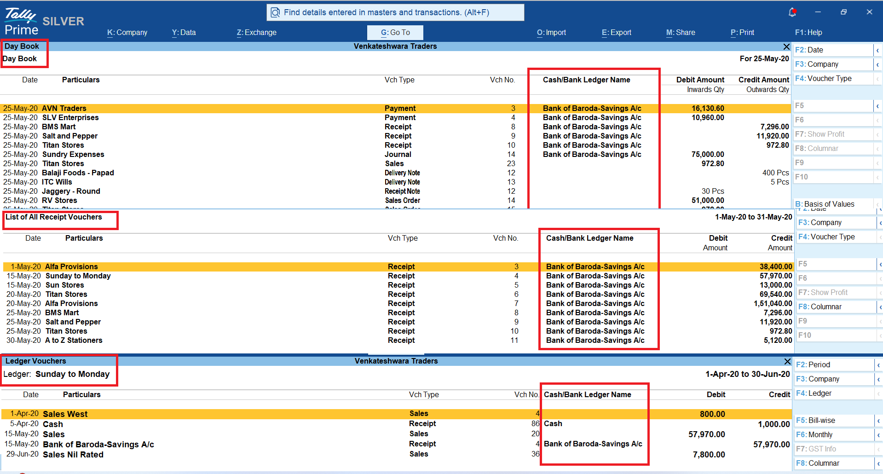Expand the chevron beside Ledger Vouchers F8: Columnar
The image size is (883, 474).
879,463
